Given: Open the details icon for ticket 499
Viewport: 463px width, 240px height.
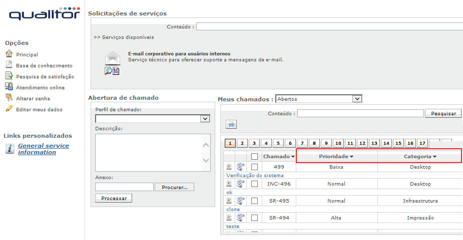Looking at the screenshot, I should [x=229, y=167].
